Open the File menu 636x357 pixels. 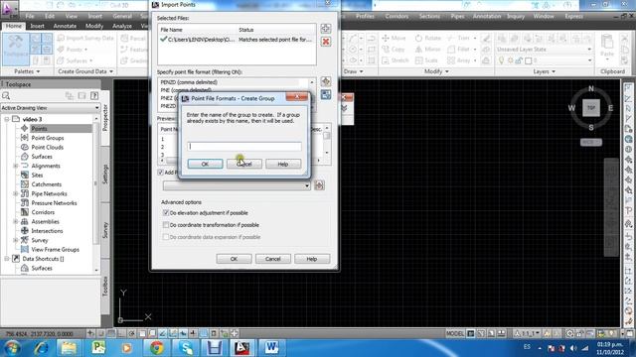coord(30,16)
